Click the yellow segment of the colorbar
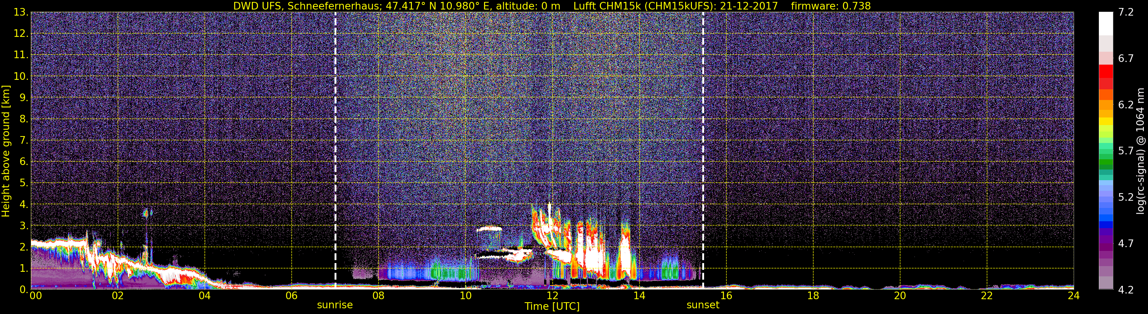The height and width of the screenshot is (314, 1148). (1106, 121)
